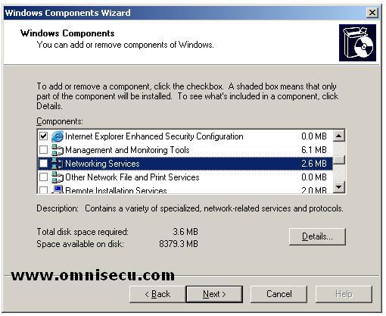
Task: Uncheck Internet Explorer Enhanced Security Configuration checkbox
Action: point(44,136)
